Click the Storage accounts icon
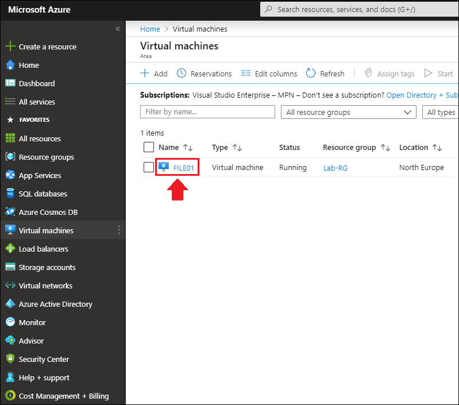Viewport: 459px width, 405px height. (x=10, y=267)
